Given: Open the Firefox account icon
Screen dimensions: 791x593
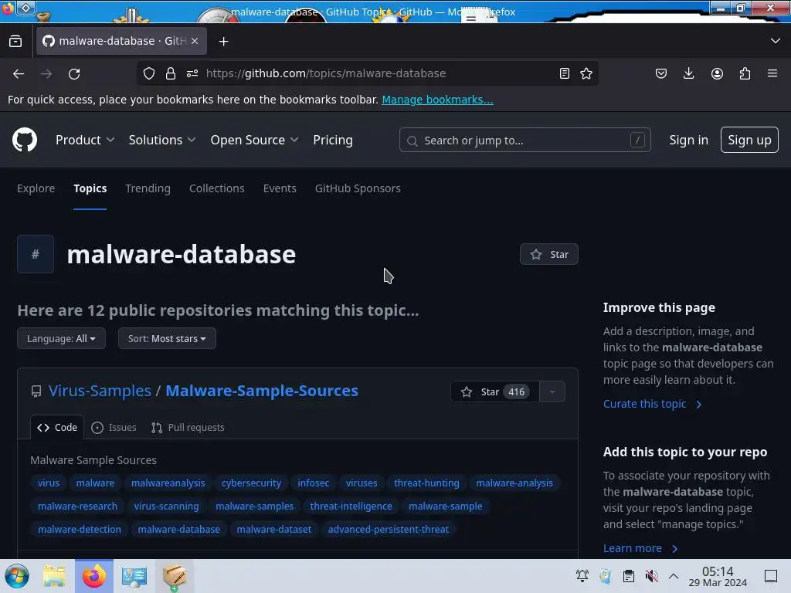Looking at the screenshot, I should [x=717, y=73].
